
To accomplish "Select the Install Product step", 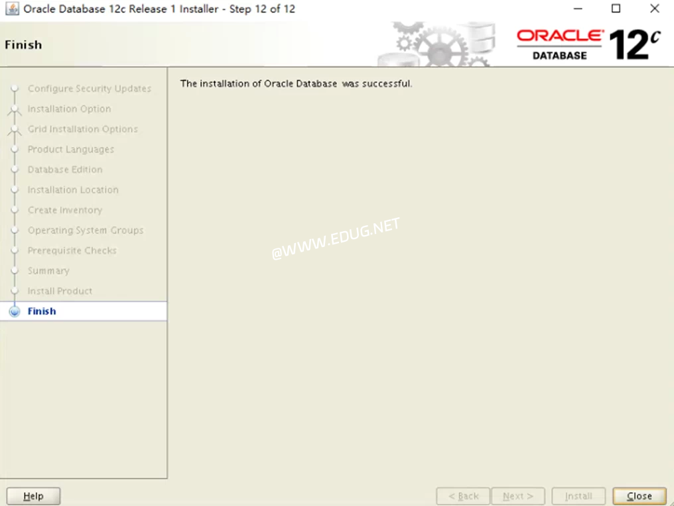I will [60, 291].
